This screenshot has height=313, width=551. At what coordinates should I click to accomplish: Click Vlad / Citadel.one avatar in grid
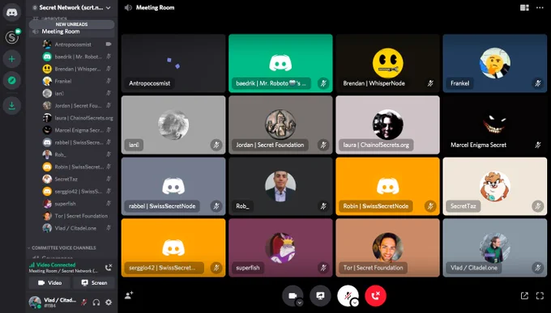click(x=495, y=247)
